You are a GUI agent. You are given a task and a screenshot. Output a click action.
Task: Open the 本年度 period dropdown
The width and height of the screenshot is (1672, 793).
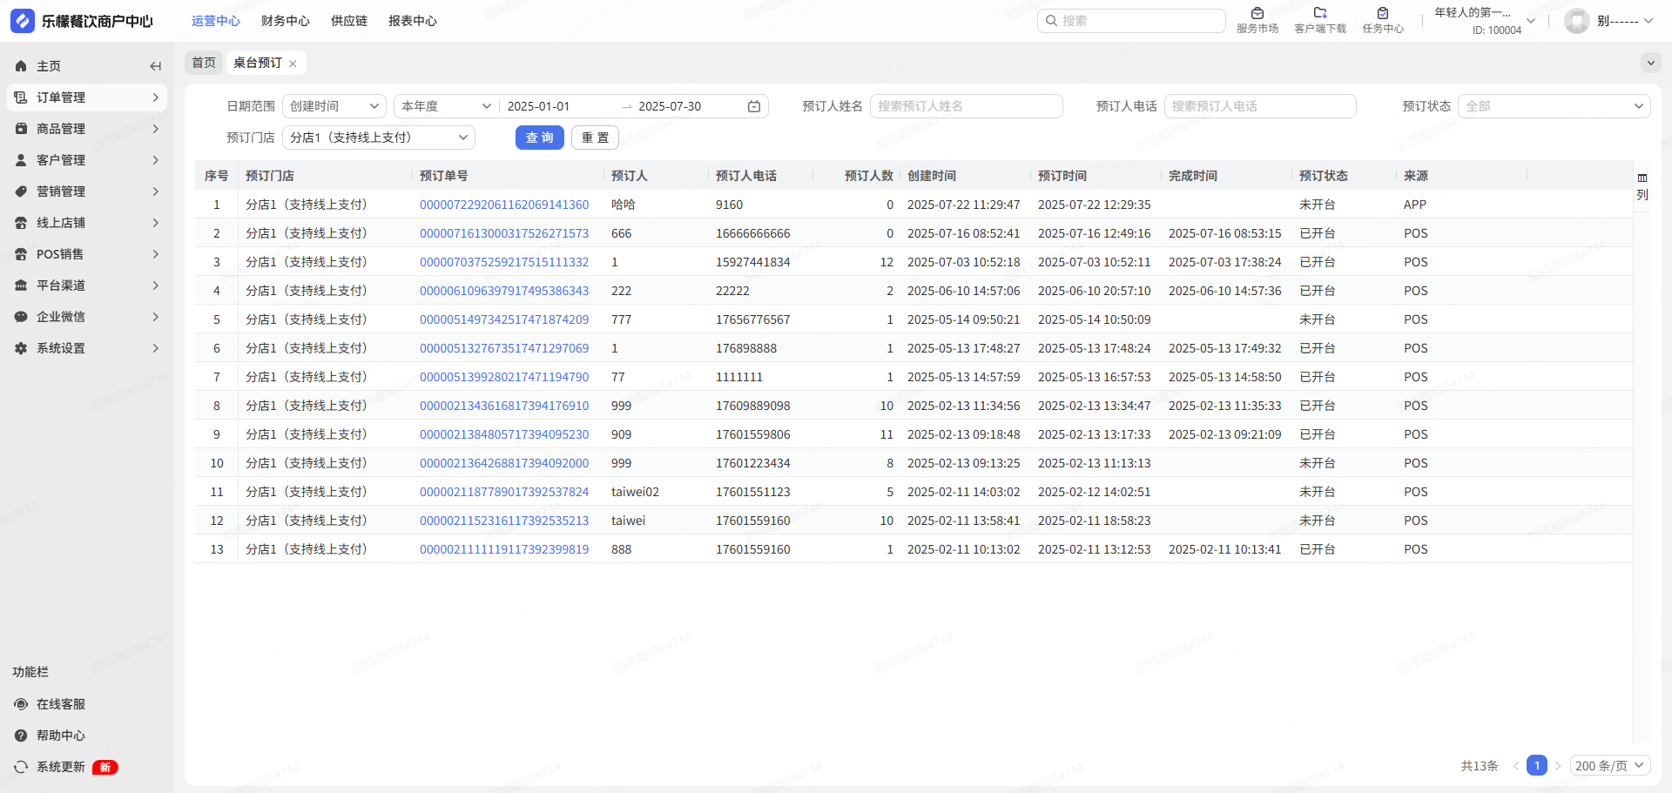[446, 106]
